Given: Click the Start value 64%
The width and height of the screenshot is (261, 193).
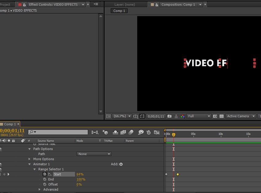Looking at the screenshot, I should [x=80, y=174].
